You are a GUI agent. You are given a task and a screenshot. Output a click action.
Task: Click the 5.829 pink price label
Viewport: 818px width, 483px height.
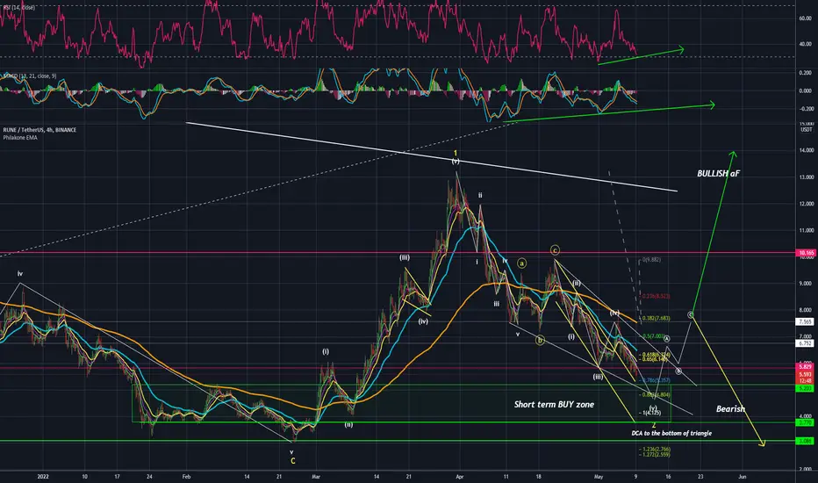[x=805, y=367]
